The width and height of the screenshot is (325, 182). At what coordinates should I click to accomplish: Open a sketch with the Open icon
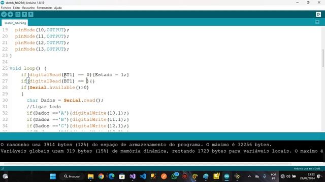pos(24,15)
